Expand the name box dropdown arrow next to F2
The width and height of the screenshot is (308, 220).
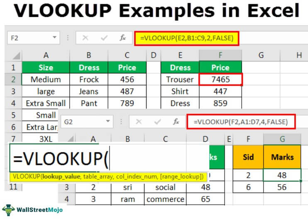click(55, 37)
